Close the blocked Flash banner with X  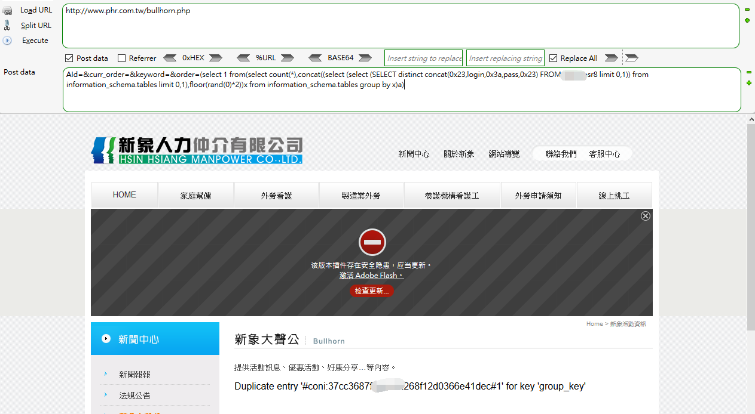[646, 216]
